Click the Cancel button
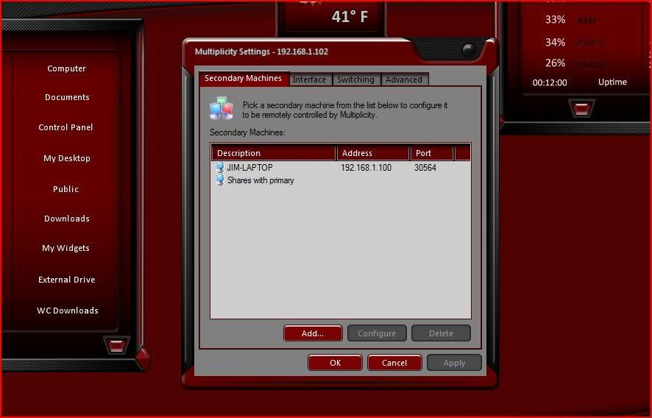 tap(394, 363)
